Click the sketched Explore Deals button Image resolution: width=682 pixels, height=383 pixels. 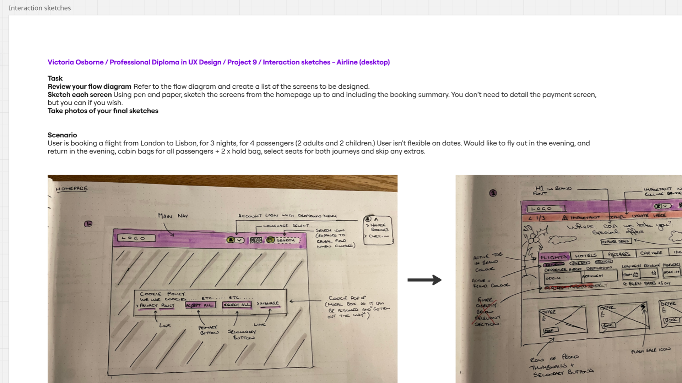pos(616,241)
